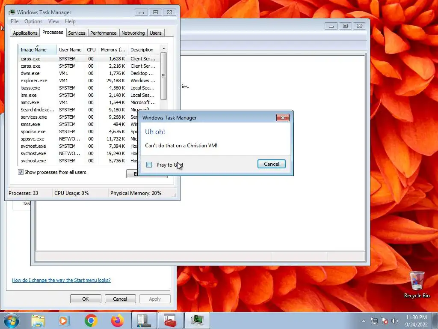The height and width of the screenshot is (329, 438).
Task: Launch Windows Media Player from taskbar
Action: tap(64, 321)
